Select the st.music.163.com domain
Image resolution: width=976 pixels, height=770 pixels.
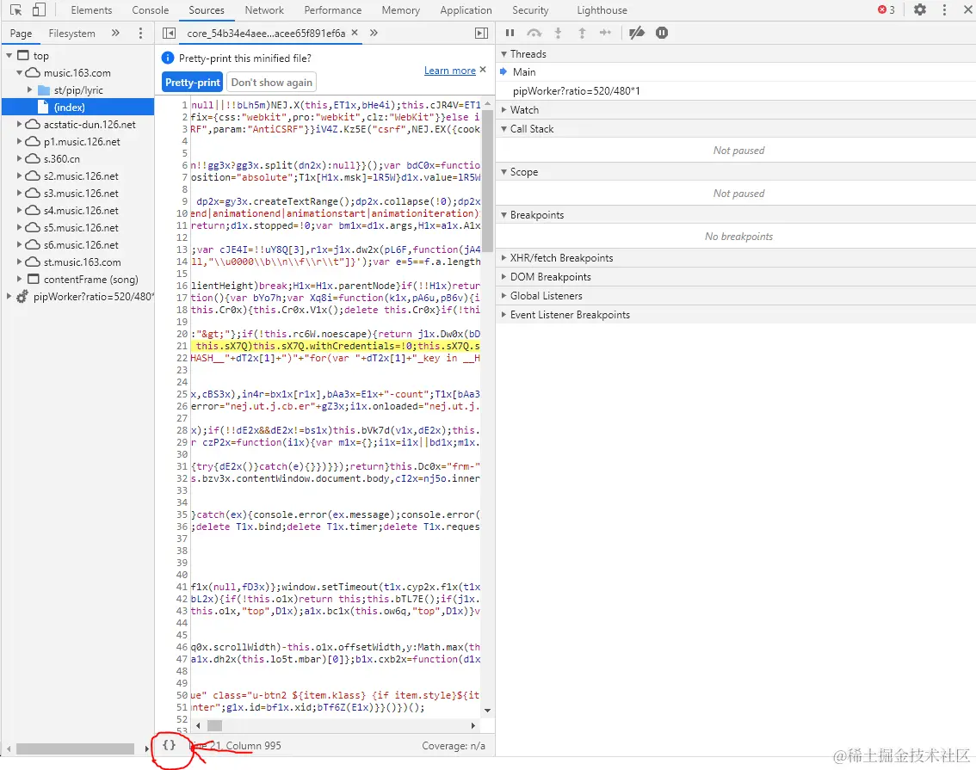click(82, 262)
